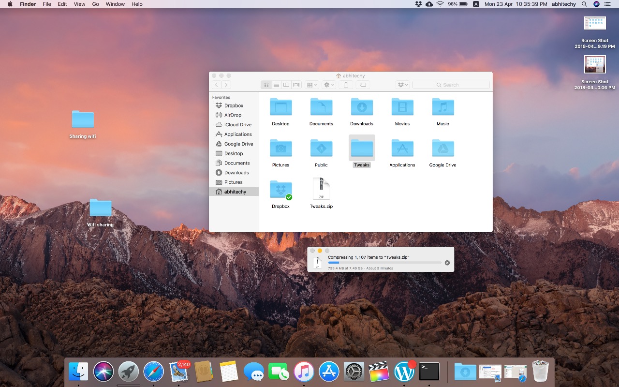This screenshot has width=619, height=387.
Task: Click the Tags icon in the Finder toolbar
Action: (x=363, y=84)
